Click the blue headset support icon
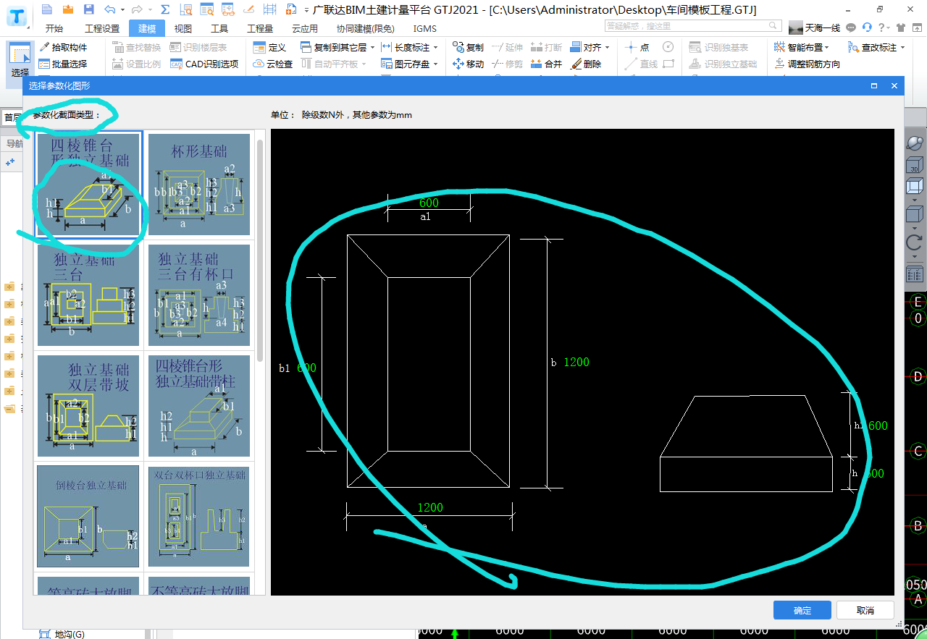 (x=867, y=27)
